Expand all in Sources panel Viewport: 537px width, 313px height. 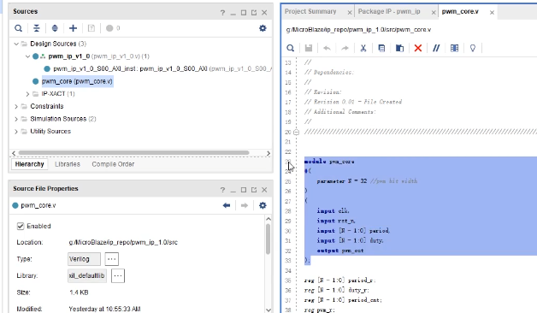(55, 28)
